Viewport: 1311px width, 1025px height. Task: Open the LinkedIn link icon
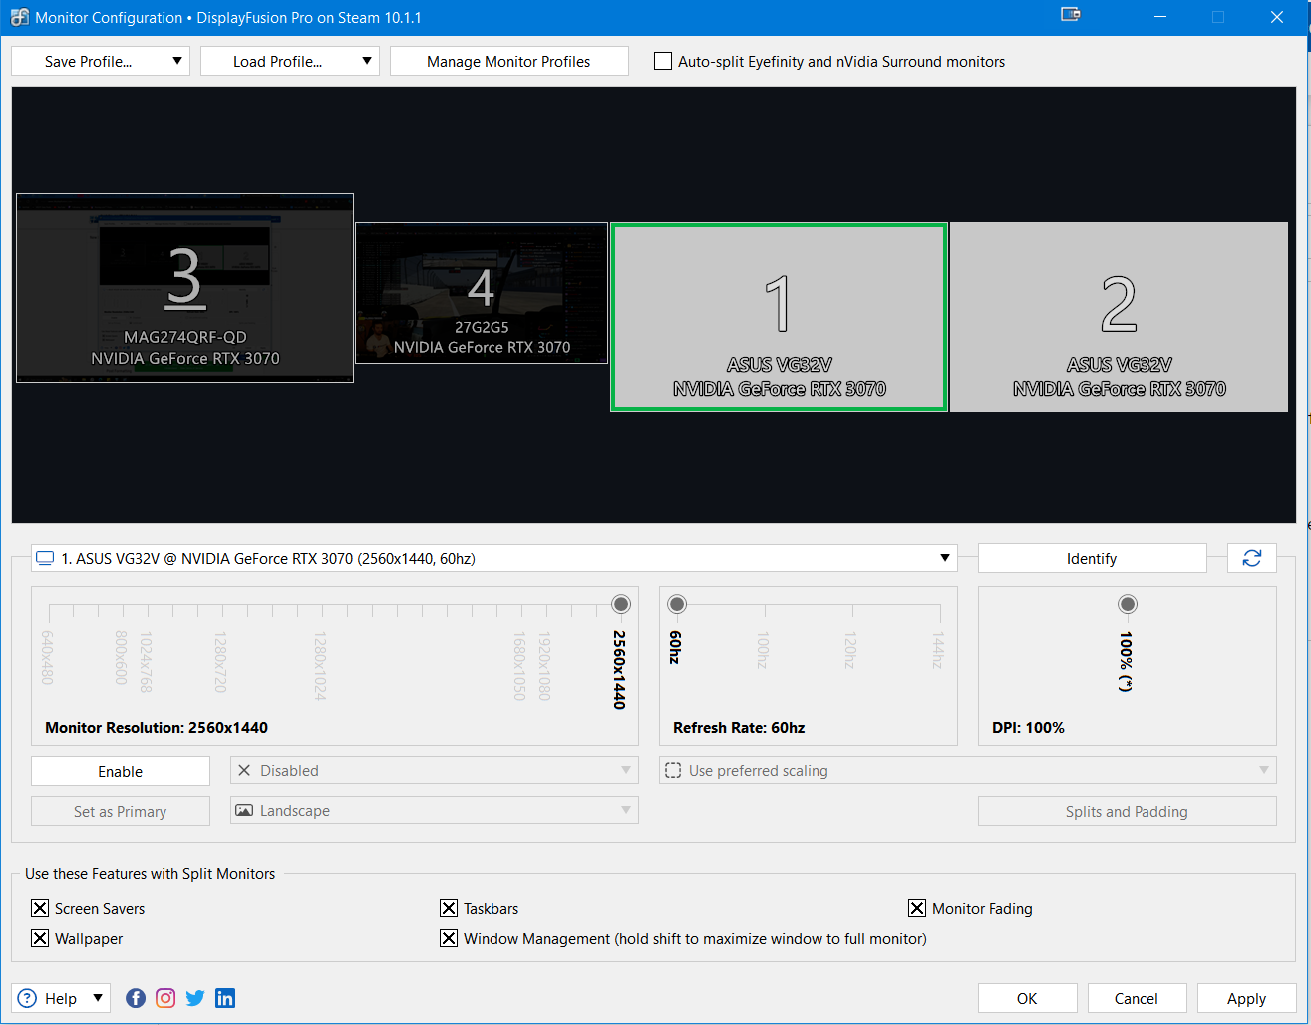click(x=225, y=998)
